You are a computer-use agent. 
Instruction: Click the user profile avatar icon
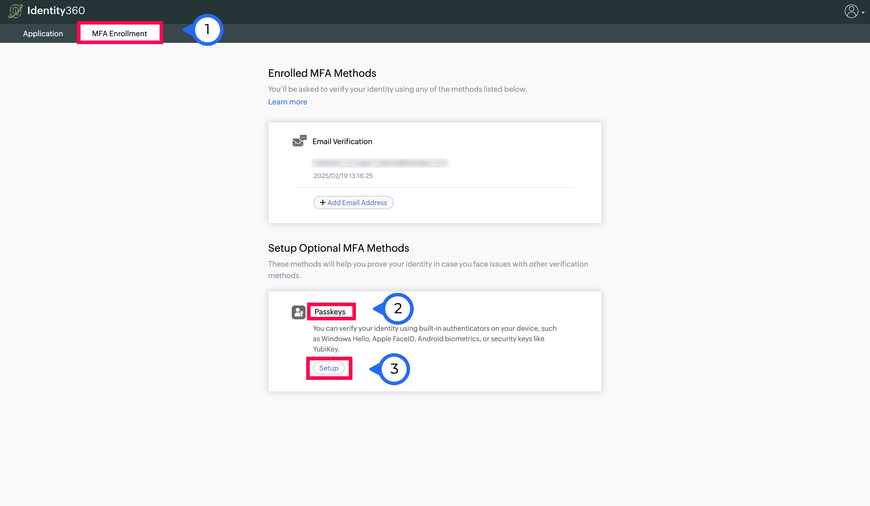pyautogui.click(x=851, y=11)
